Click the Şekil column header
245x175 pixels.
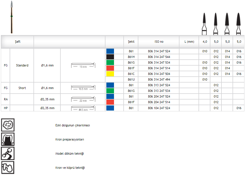click(131, 42)
